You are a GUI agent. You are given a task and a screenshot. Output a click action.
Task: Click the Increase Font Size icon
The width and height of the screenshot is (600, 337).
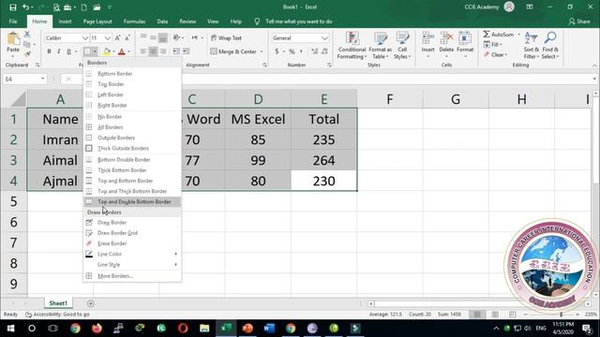click(117, 37)
